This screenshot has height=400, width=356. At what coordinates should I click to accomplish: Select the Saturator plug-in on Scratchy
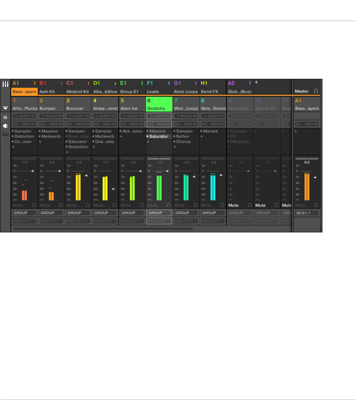click(x=159, y=137)
